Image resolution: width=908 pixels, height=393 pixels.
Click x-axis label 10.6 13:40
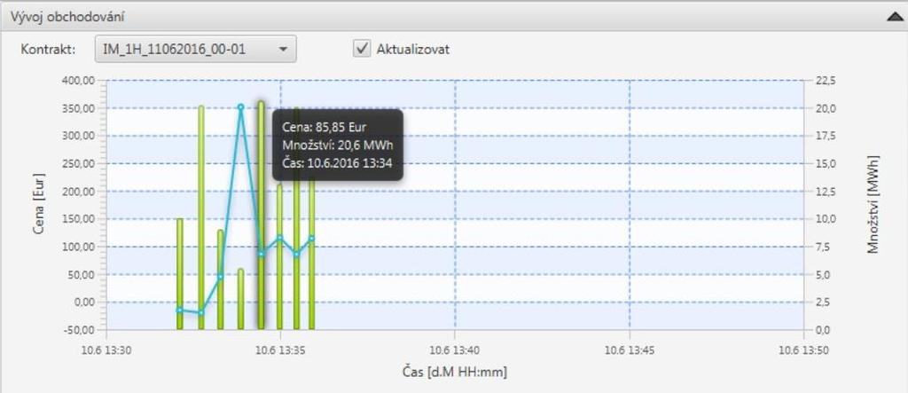[455, 350]
